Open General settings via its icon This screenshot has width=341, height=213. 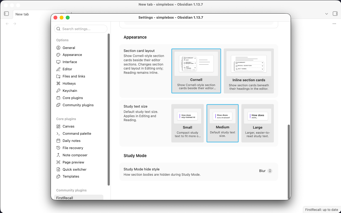tap(58, 48)
